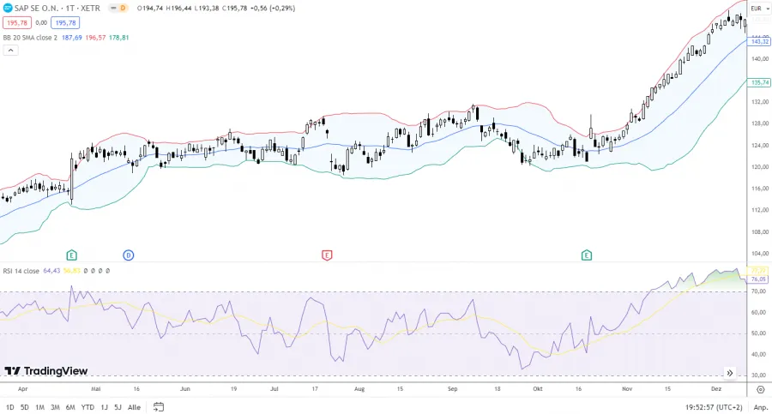The image size is (772, 414).
Task: Click the blue buy price 195,78 button
Action: point(65,22)
